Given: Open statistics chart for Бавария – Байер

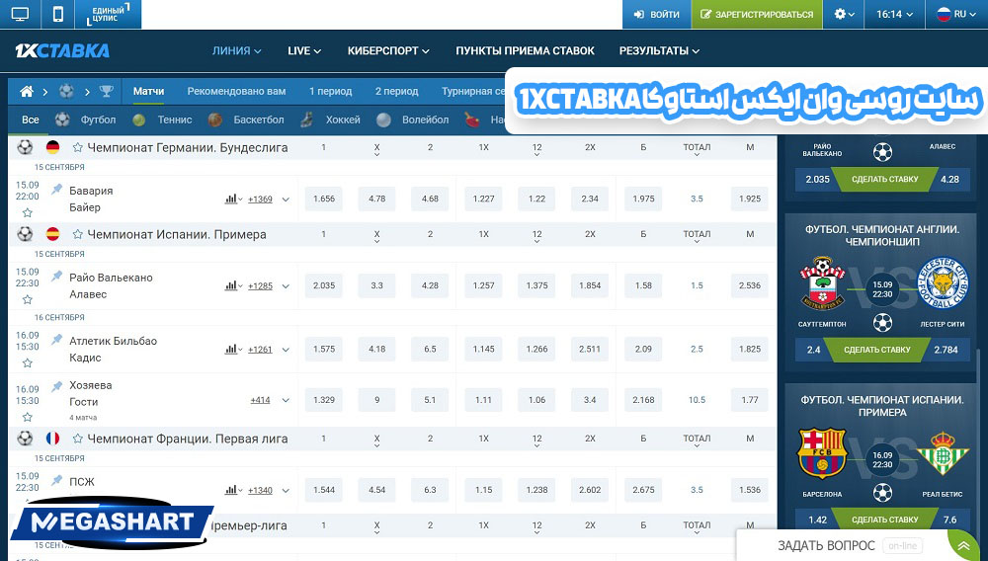Looking at the screenshot, I should (233, 199).
